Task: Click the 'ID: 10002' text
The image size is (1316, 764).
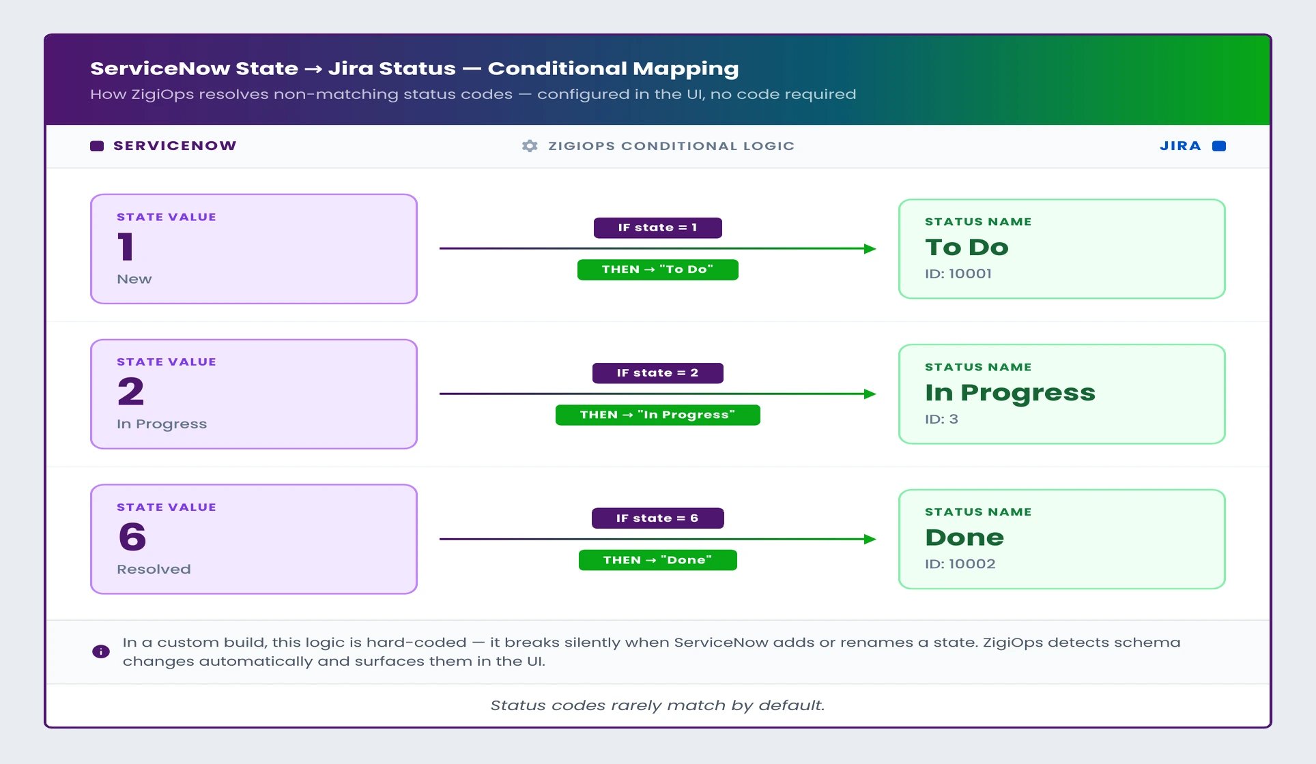Action: (x=960, y=564)
